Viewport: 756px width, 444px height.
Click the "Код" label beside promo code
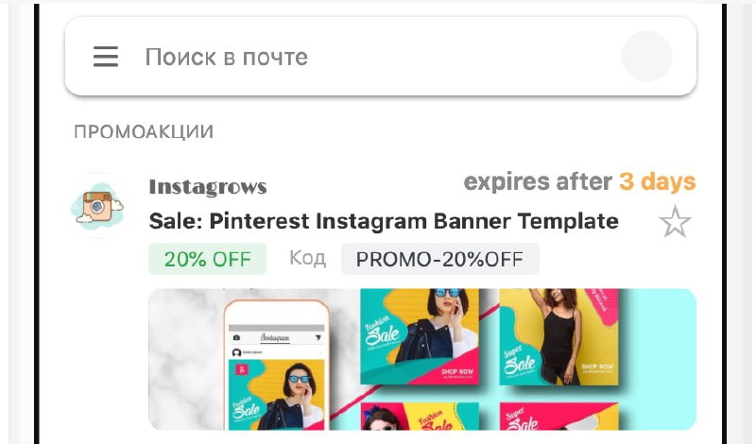click(308, 259)
